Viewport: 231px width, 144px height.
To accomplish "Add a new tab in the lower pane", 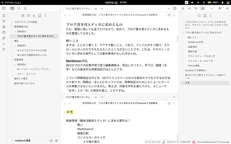I will 102,97.
